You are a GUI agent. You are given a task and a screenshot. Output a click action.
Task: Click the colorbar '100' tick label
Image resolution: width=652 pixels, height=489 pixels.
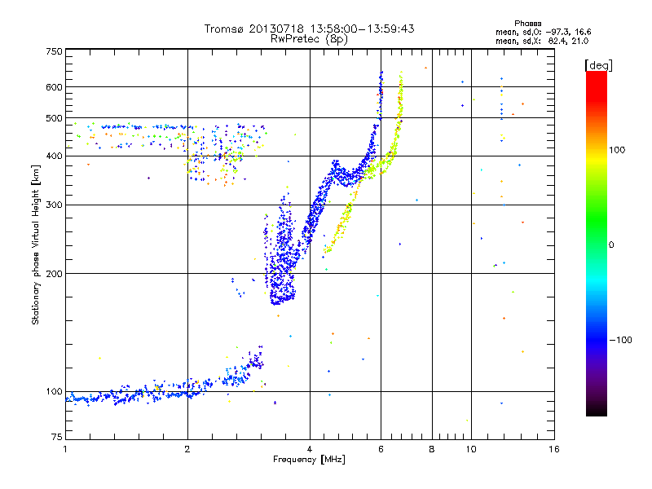pyautogui.click(x=617, y=150)
